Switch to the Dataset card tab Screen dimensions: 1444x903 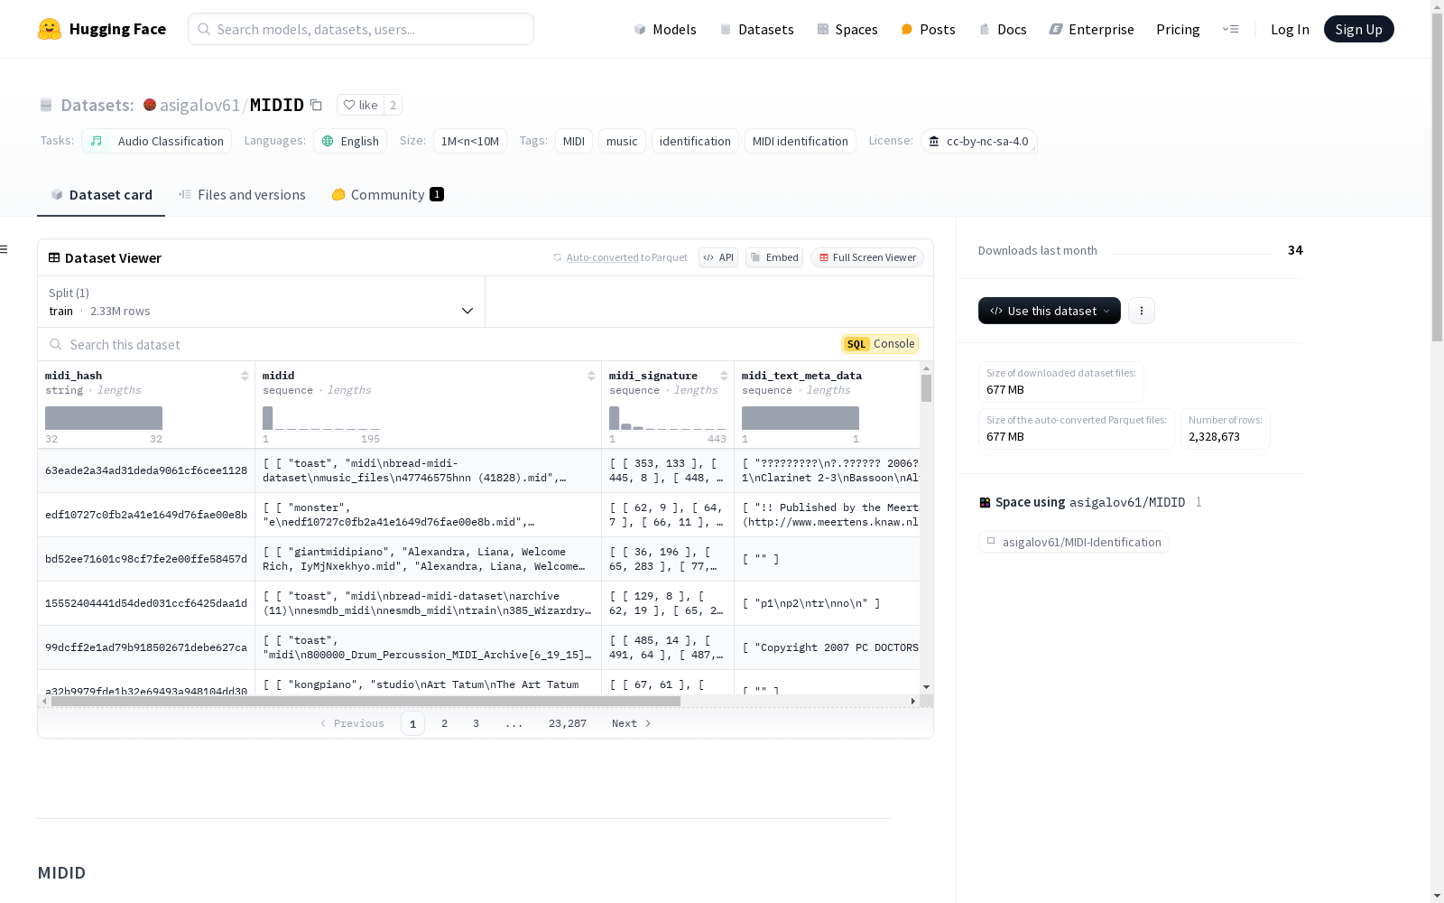pyautogui.click(x=101, y=194)
